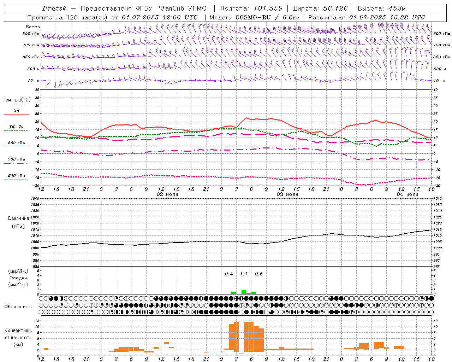452x362 pixels.
Task: Click the forecast start 01.07.2025 12:00 UTC
Action: [x=160, y=17]
